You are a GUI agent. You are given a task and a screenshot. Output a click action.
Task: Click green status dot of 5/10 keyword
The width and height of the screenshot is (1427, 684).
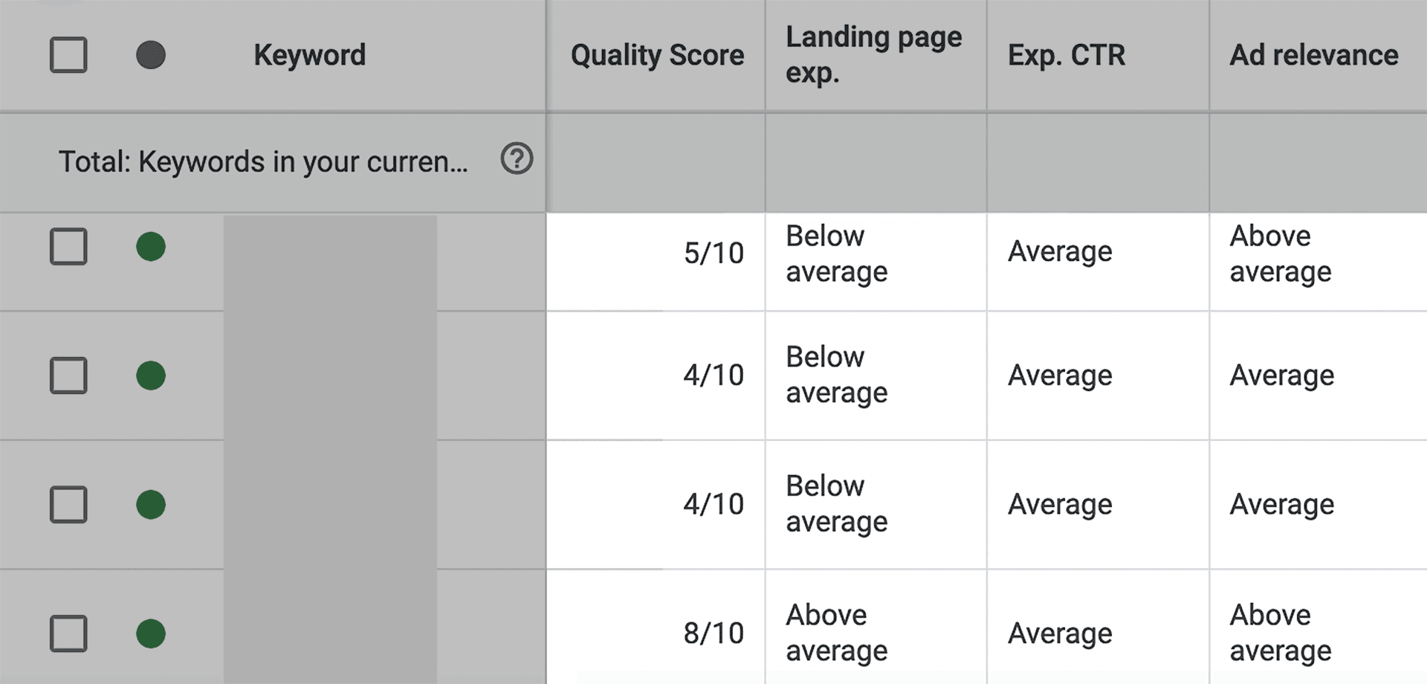pos(151,247)
